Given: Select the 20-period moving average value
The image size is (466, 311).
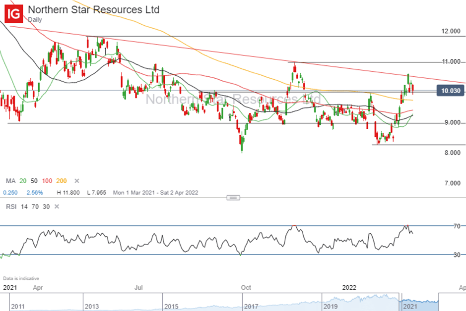Looking at the screenshot, I should (x=23, y=181).
